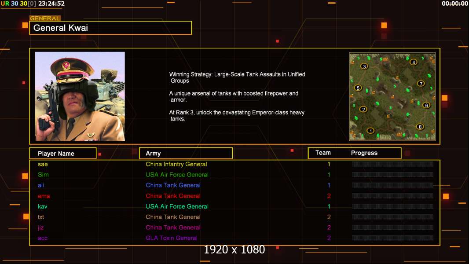Click the General Kwai portrait image
469x264 pixels.
click(80, 96)
